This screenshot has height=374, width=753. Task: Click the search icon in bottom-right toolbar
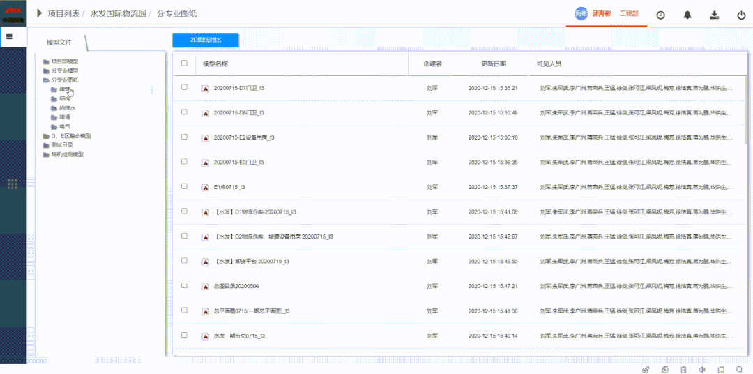click(739, 370)
